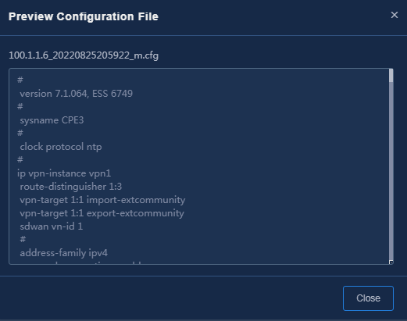Viewport: 407px width, 321px height.
Task: Click the vpn-target 1:1 export-extcommunity line
Action: tap(102, 213)
